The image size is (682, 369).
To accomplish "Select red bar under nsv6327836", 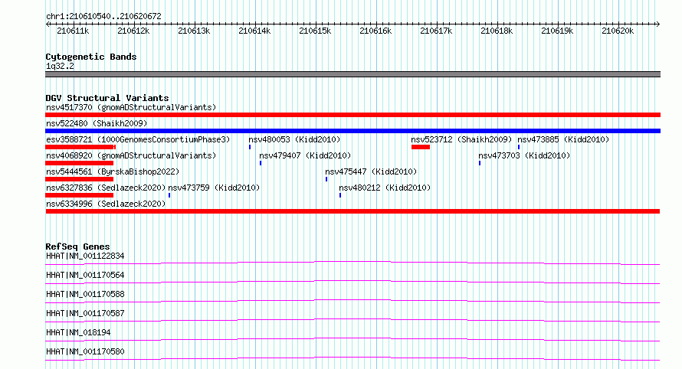I will 79,195.
